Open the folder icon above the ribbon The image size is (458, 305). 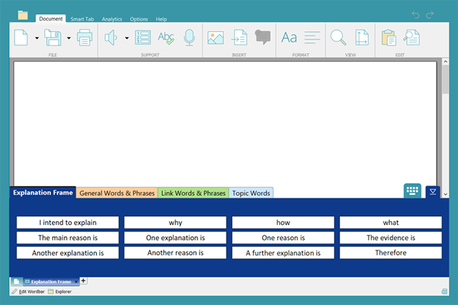[x=23, y=15]
